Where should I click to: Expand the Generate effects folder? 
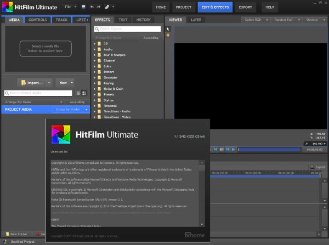[x=95, y=78]
